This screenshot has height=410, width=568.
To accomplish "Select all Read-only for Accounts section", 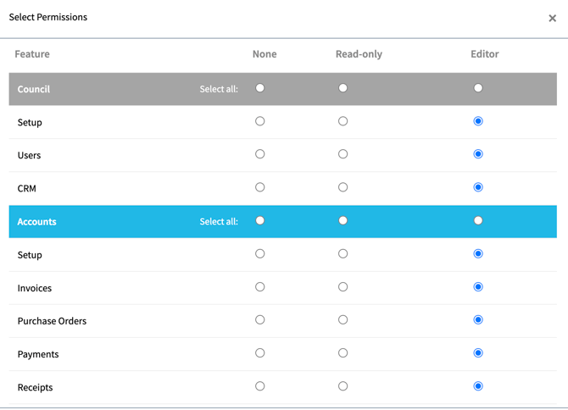I will (342, 220).
